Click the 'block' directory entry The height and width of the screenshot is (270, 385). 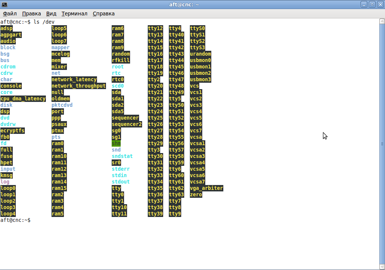tap(8, 47)
